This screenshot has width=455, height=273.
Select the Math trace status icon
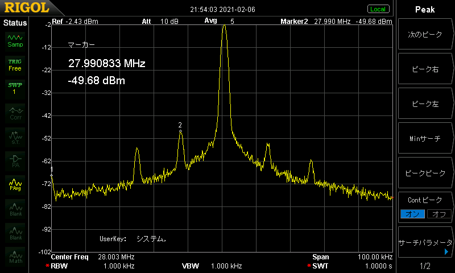(15, 257)
